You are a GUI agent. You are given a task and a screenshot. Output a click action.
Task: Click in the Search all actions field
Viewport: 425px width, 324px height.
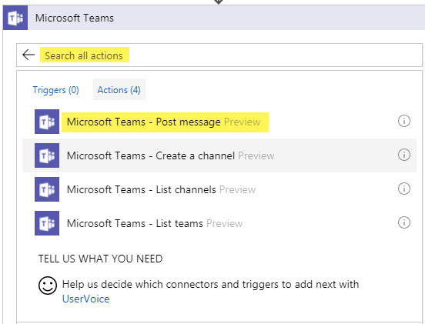[219, 55]
